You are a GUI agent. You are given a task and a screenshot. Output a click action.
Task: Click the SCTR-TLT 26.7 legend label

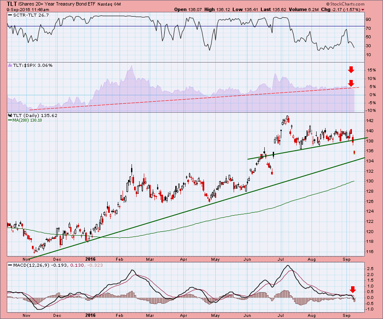pyautogui.click(x=31, y=15)
